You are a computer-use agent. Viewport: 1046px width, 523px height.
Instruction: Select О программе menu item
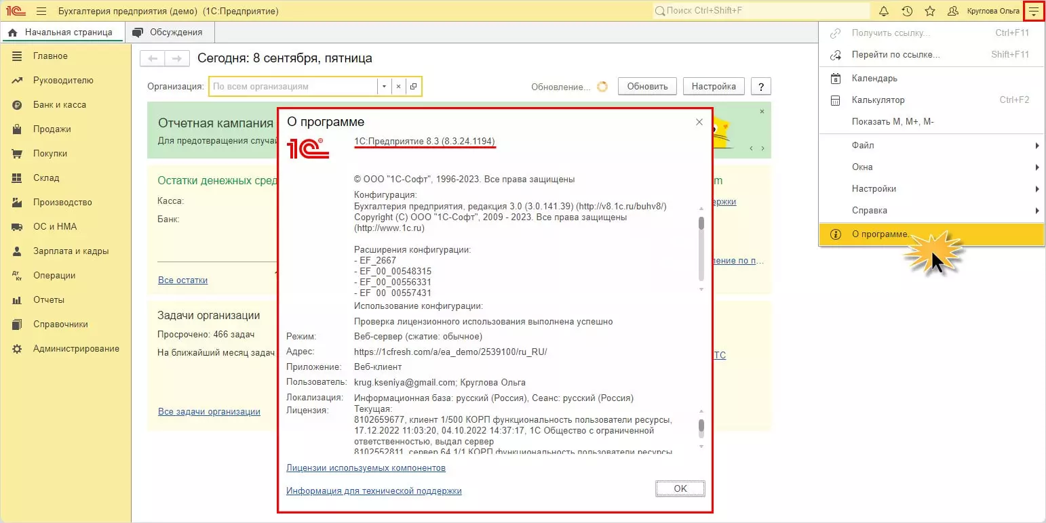932,234
